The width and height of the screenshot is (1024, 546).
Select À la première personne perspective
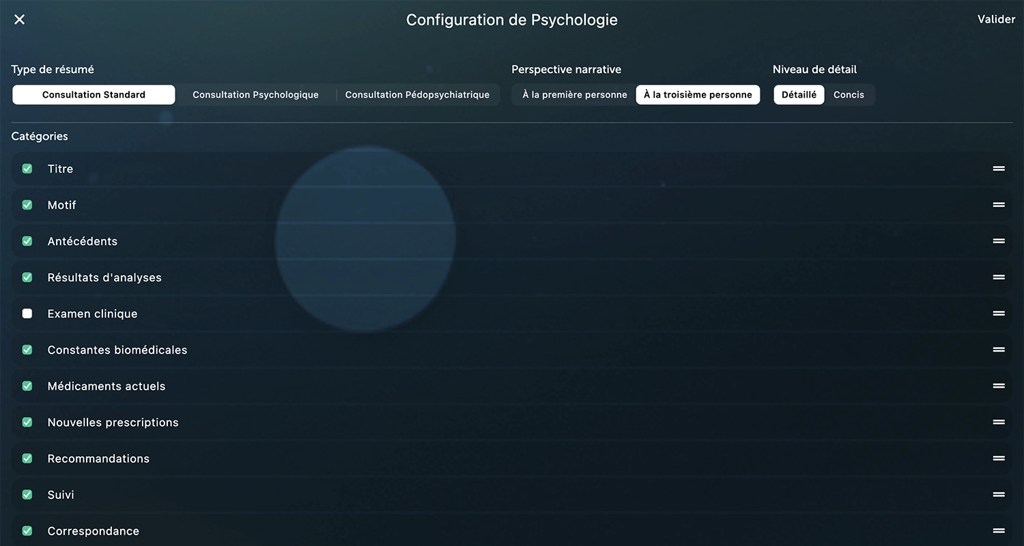pos(573,94)
